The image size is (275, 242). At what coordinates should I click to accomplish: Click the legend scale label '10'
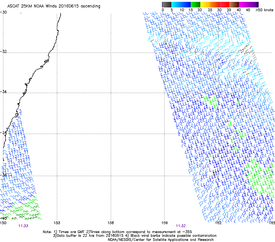tap(182, 10)
